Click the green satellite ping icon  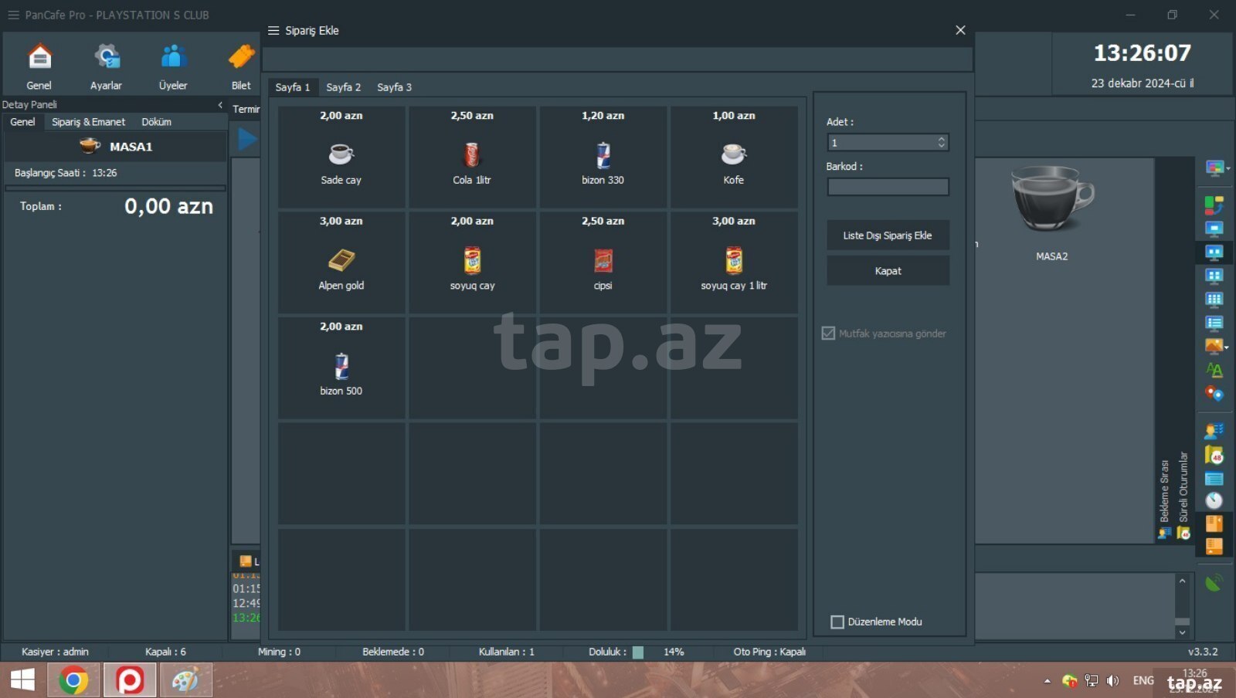point(1214,583)
